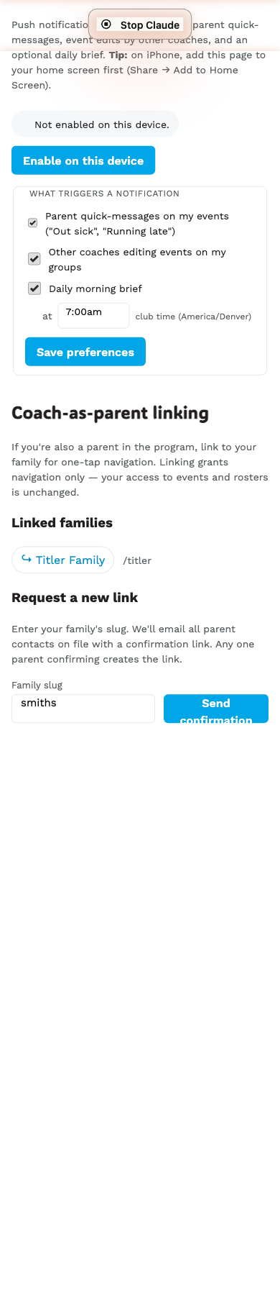The width and height of the screenshot is (280, 1302).
Task: Click into the Family slug text field
Action: 83,709
